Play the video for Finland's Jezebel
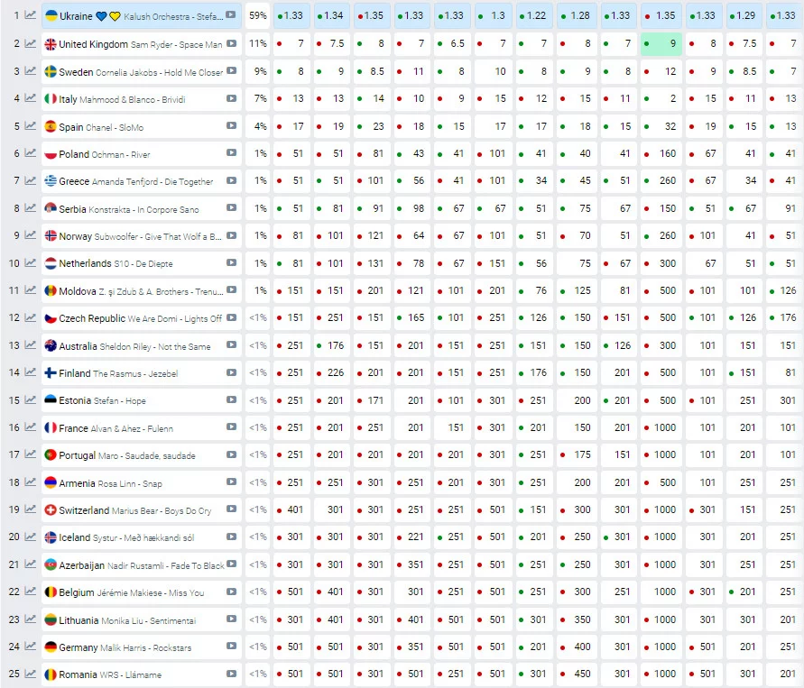 (x=231, y=372)
